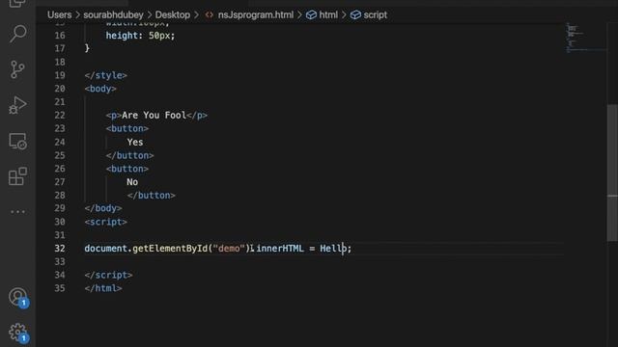618x347 pixels.
Task: Click the </button> tag on line 28
Action: pyautogui.click(x=151, y=195)
